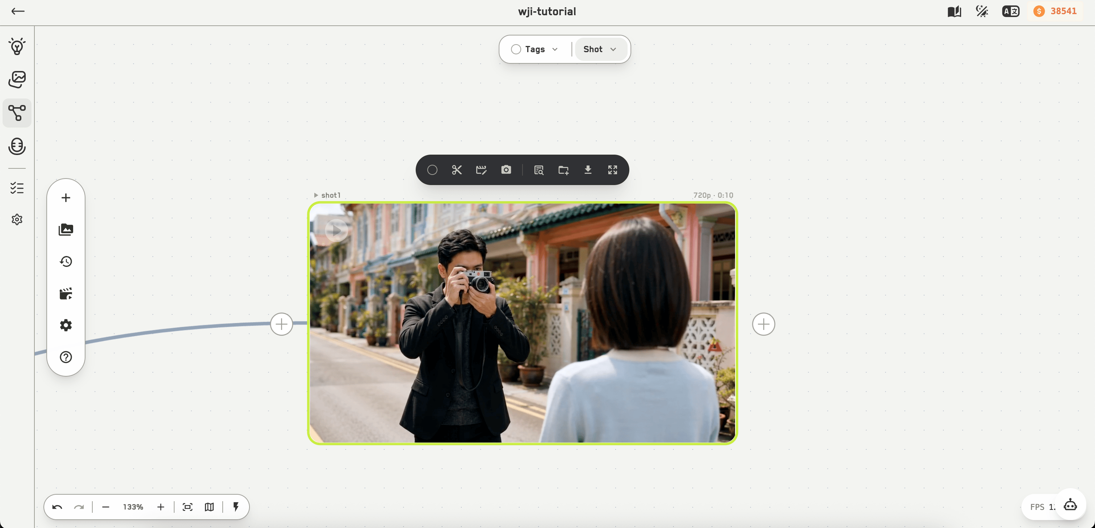Add node on the right connector plus
Screen dimensions: 1095x528
point(763,324)
